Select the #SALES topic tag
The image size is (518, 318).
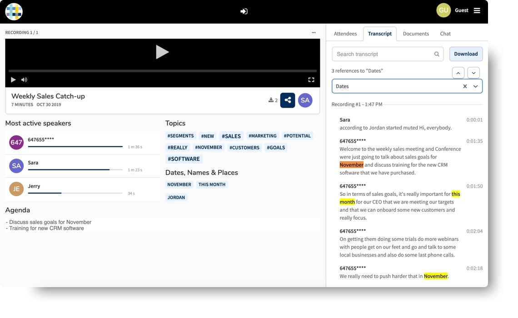pos(231,136)
